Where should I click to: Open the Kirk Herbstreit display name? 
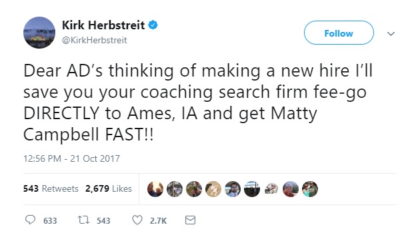coord(103,25)
